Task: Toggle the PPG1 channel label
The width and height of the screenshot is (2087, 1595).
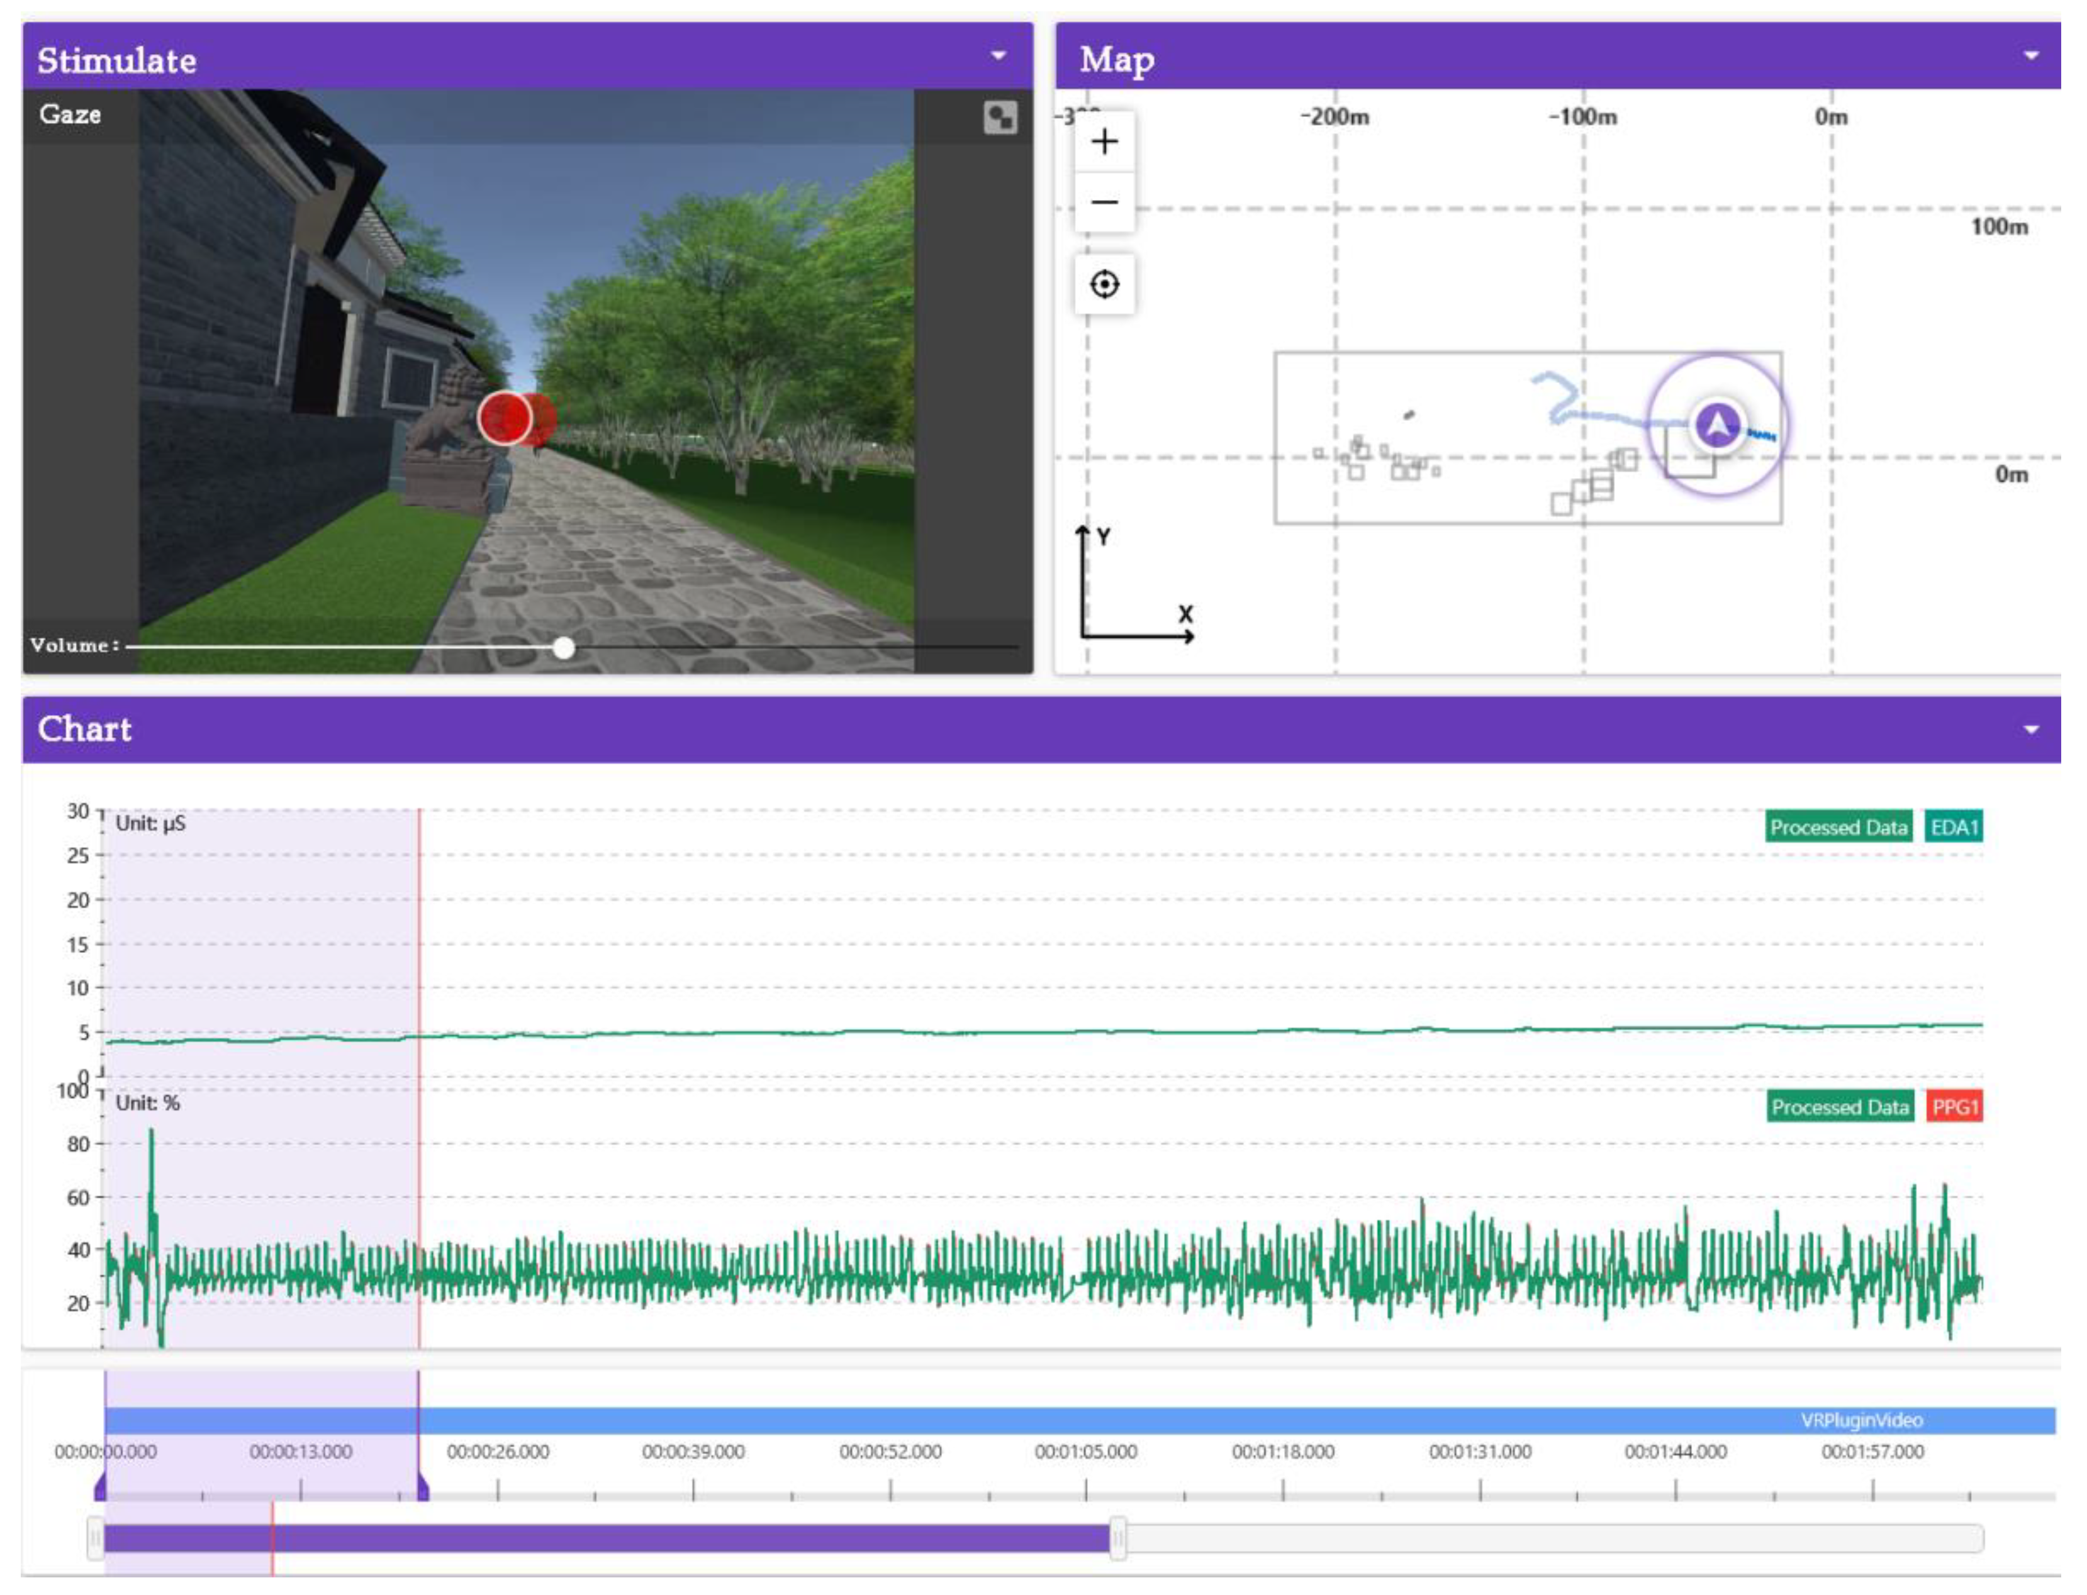Action: (x=1954, y=1107)
